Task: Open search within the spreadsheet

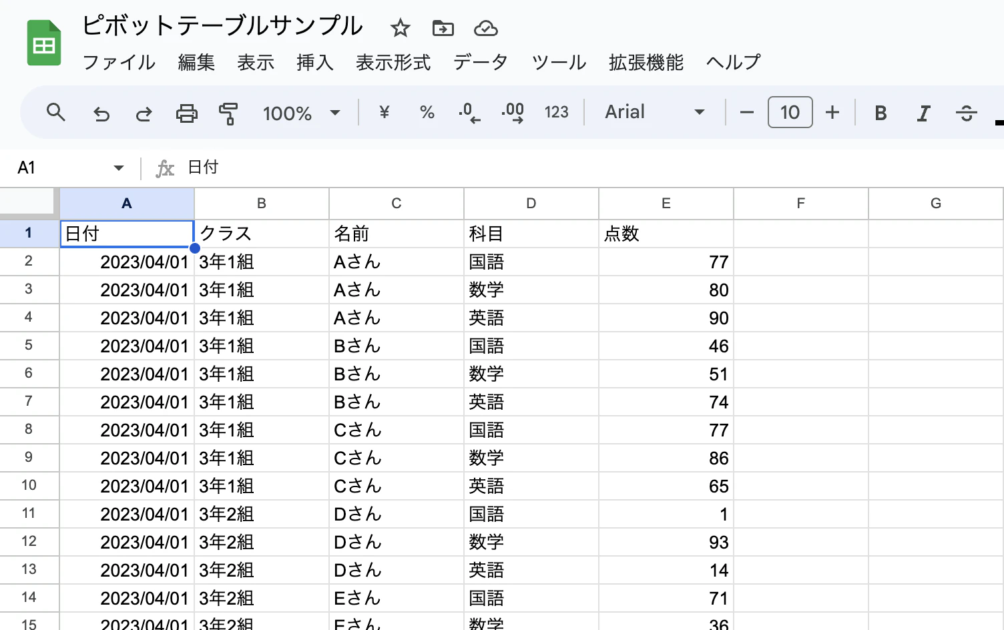Action: point(56,113)
